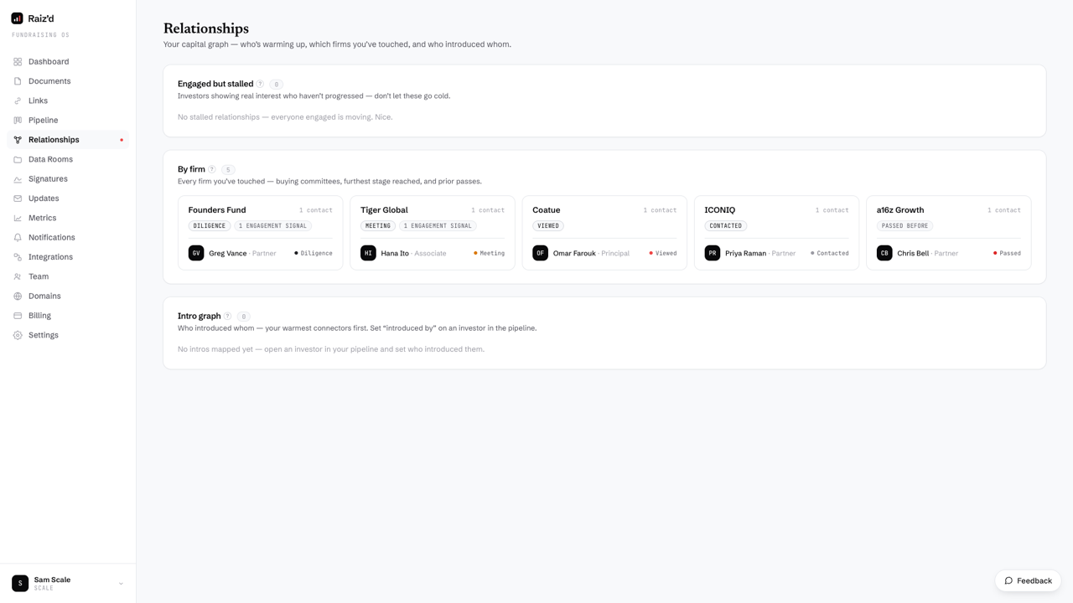This screenshot has width=1073, height=603.
Task: Click the Updates envelope icon
Action: click(x=18, y=198)
